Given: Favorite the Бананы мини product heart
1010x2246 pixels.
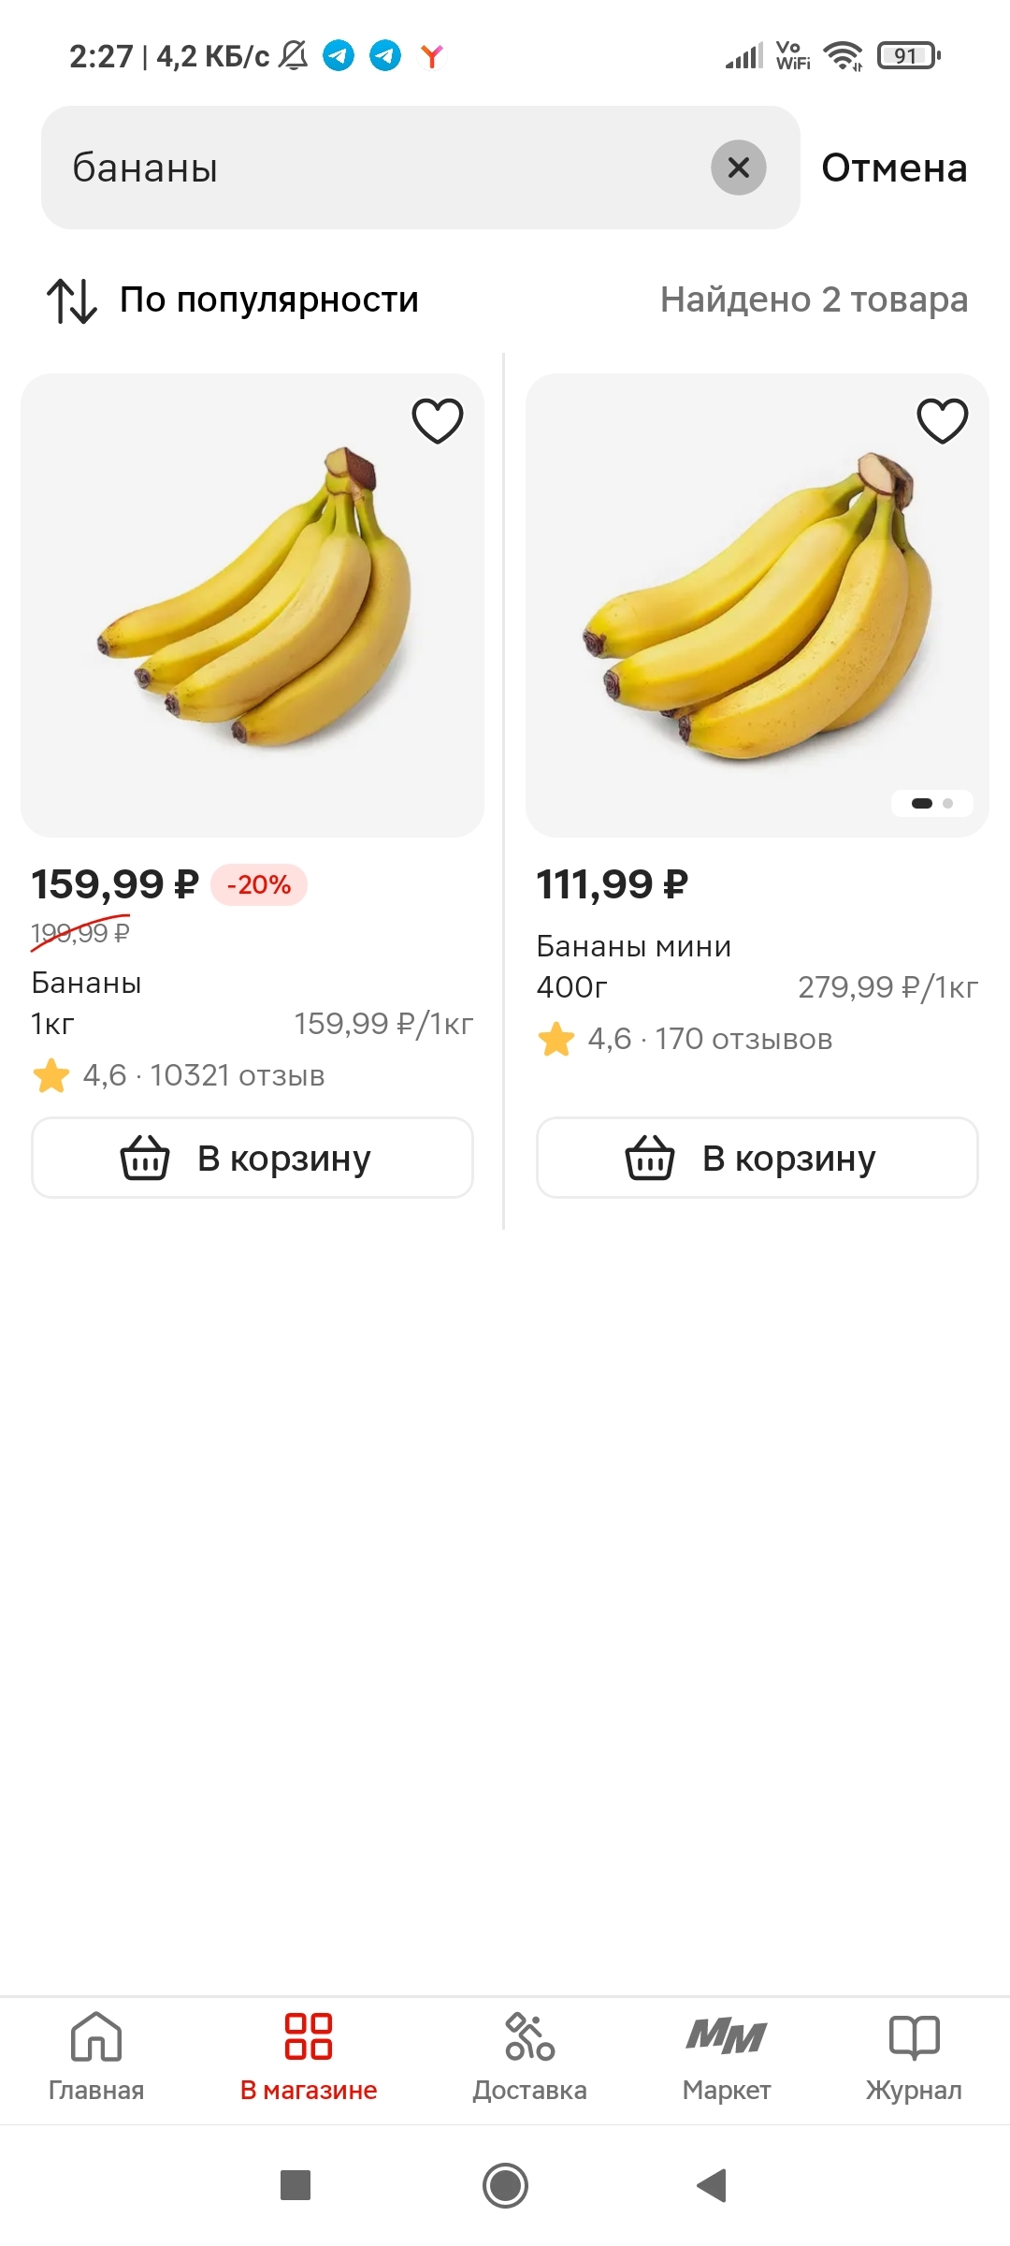Looking at the screenshot, I should click(x=942, y=420).
